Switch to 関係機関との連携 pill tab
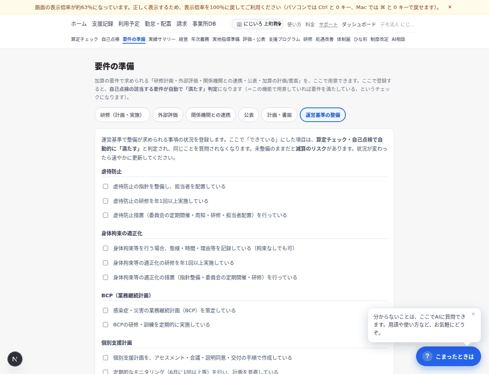Screen dimensions: 489x374 [211, 115]
